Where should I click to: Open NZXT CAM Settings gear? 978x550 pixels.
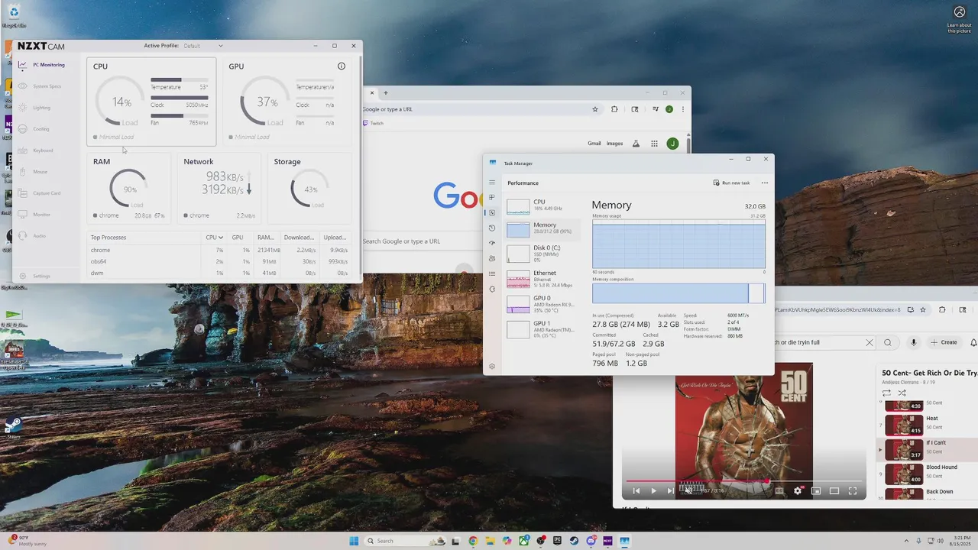click(x=34, y=276)
